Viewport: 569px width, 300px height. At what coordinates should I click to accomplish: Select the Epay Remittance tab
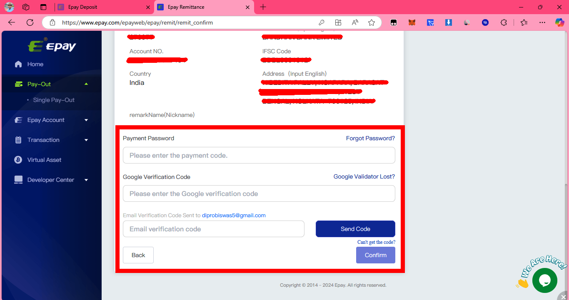pyautogui.click(x=203, y=7)
